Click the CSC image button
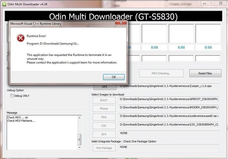 point(104,126)
